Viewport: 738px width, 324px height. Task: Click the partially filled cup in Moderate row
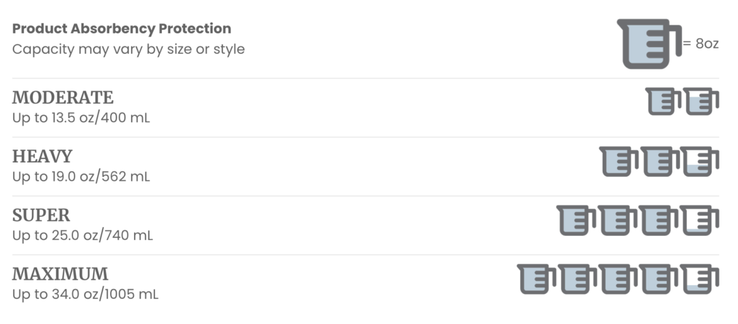pyautogui.click(x=701, y=102)
